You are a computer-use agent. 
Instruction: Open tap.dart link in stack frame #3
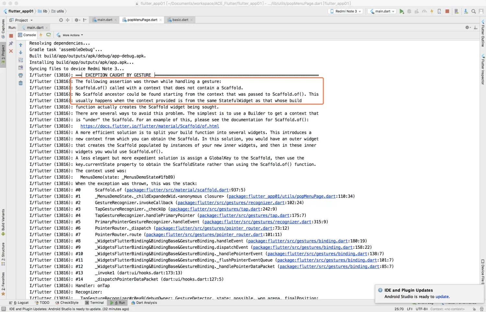coord(215,209)
